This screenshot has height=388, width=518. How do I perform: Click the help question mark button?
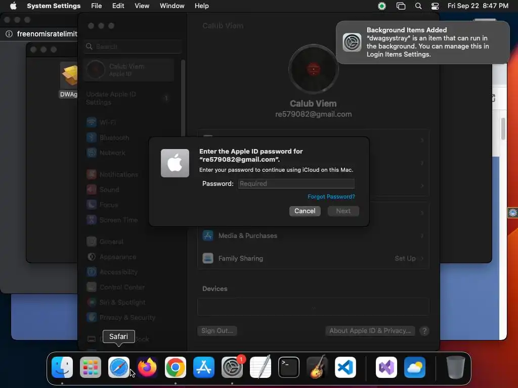point(424,330)
